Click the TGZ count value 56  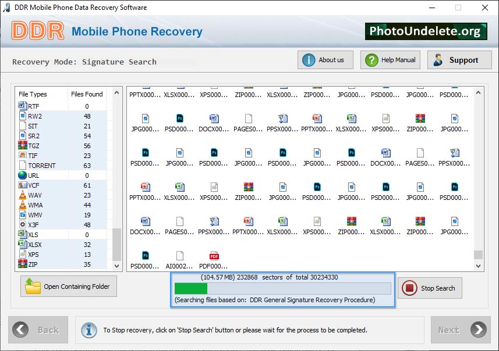[x=87, y=146]
